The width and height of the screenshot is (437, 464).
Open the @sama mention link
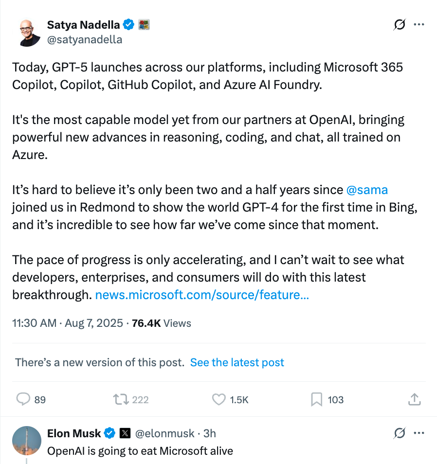pyautogui.click(x=367, y=189)
